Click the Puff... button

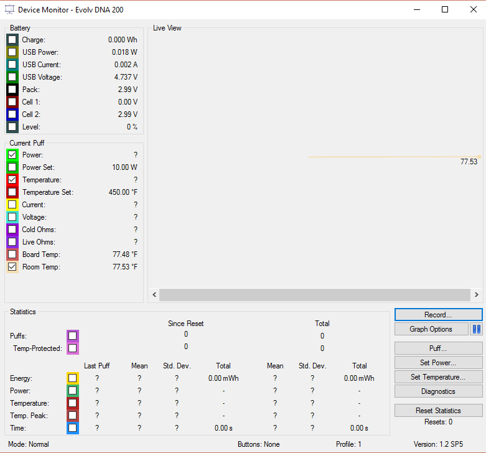coord(438,348)
